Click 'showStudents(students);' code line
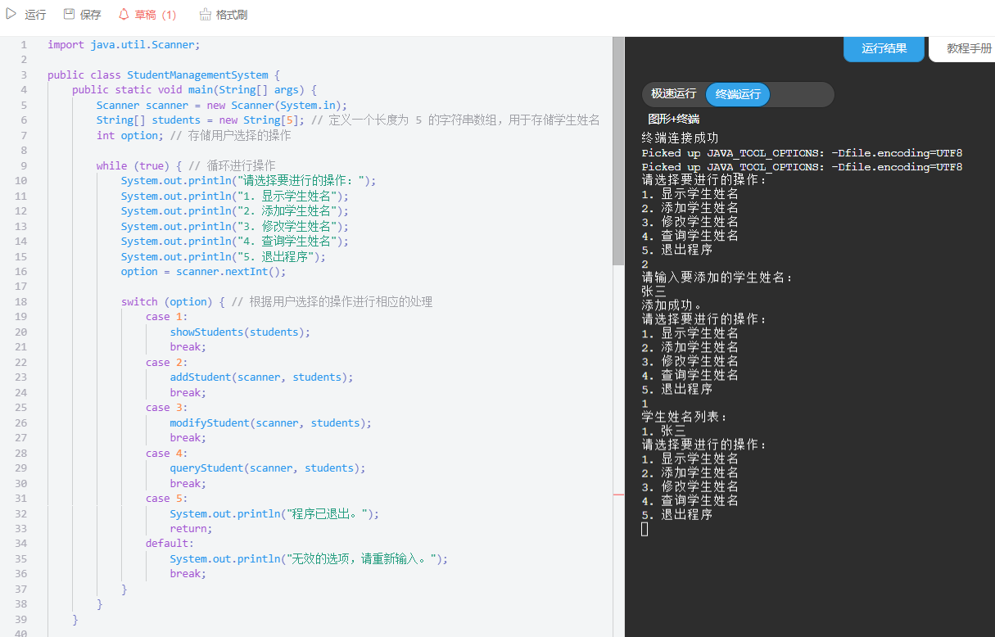The image size is (995, 637). [x=241, y=332]
